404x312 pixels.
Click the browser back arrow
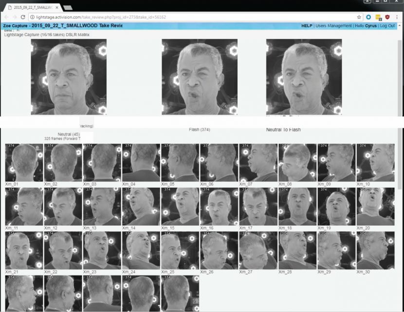click(x=5, y=17)
